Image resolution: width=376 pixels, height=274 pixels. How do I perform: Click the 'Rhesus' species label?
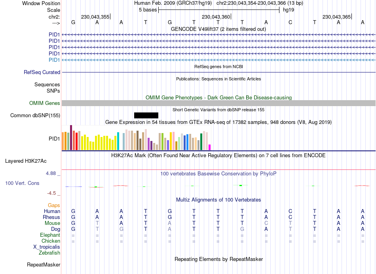click(51, 217)
